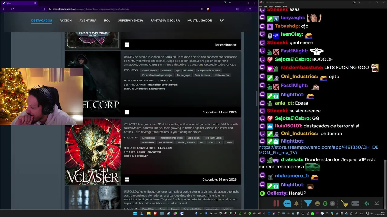Image resolution: width=387 pixels, height=217 pixels.
Task: Open Brave browser from the taskbar
Action: pos(155,213)
